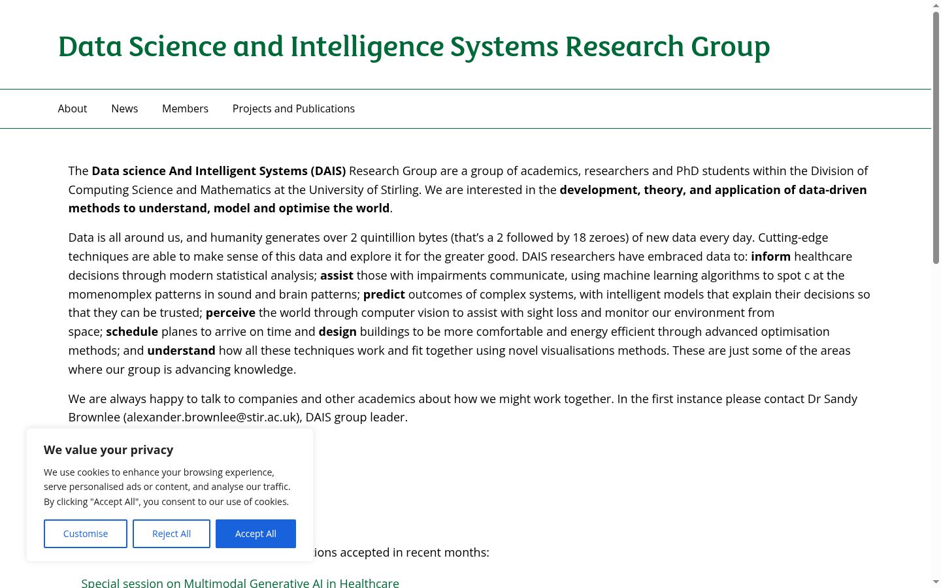Reject all cookies

tap(171, 534)
